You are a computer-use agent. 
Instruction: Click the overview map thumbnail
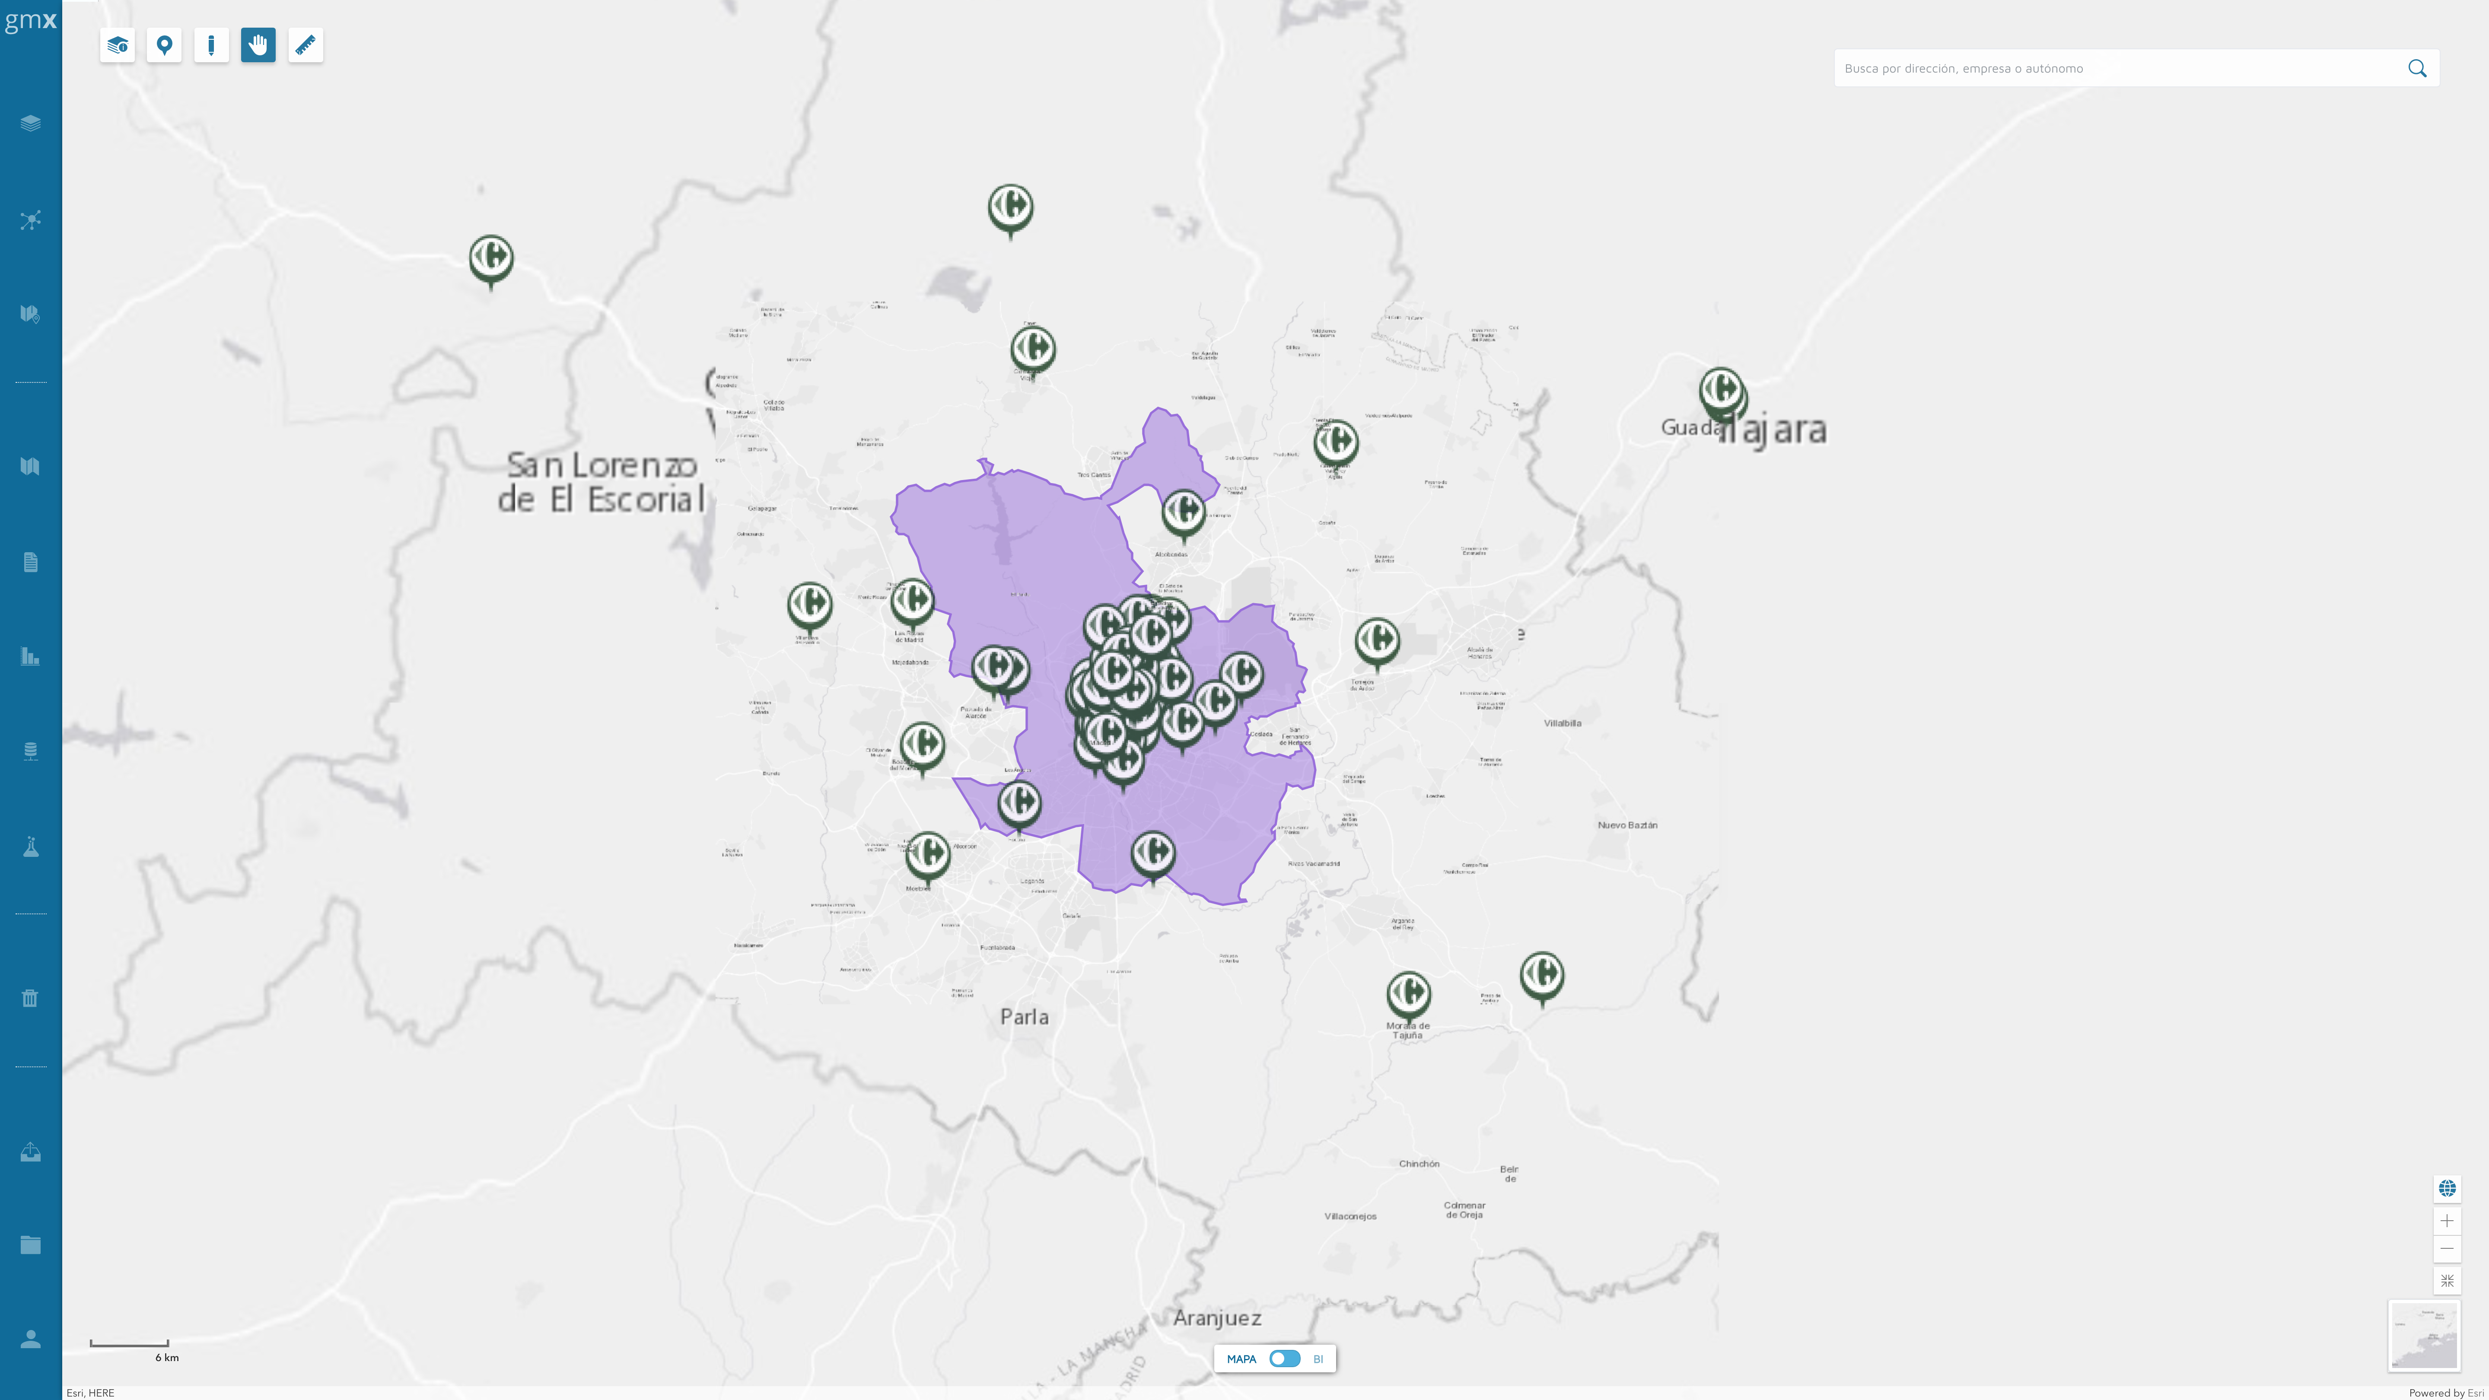2423,1335
